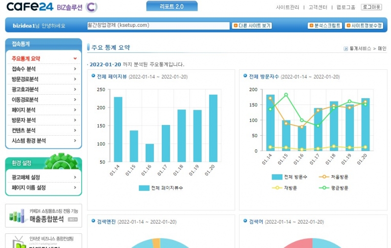The image size is (391, 248).
Task: Click the 전체 방문수 legend swatch
Action: coord(277,177)
